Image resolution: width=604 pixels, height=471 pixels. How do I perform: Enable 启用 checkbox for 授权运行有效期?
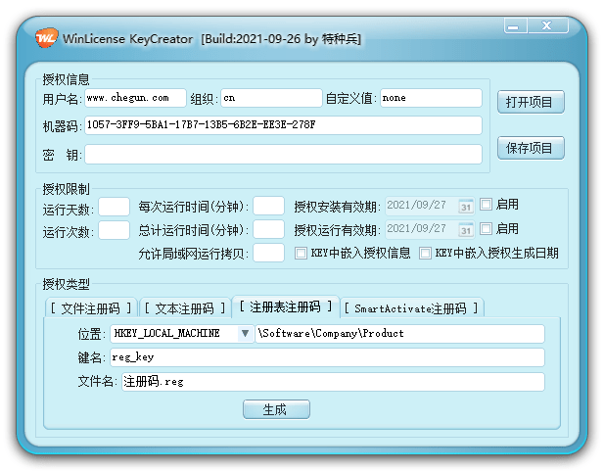(x=487, y=229)
